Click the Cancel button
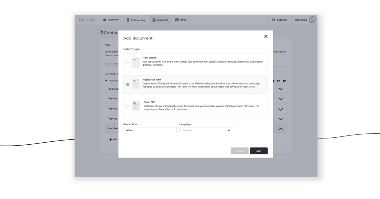 pyautogui.click(x=239, y=151)
